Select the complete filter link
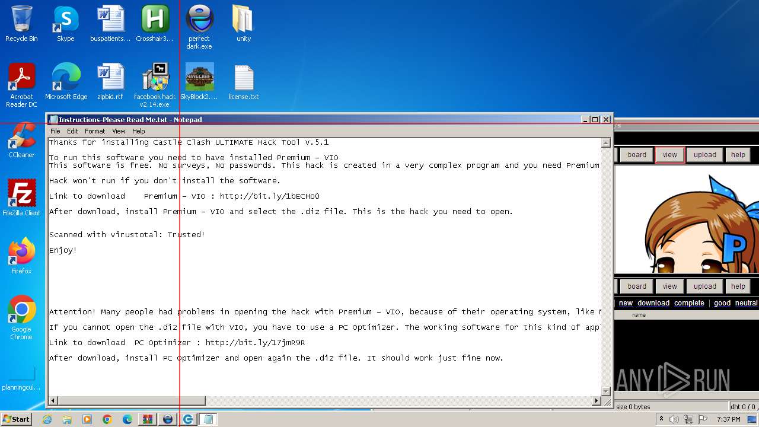759x427 pixels. click(689, 303)
